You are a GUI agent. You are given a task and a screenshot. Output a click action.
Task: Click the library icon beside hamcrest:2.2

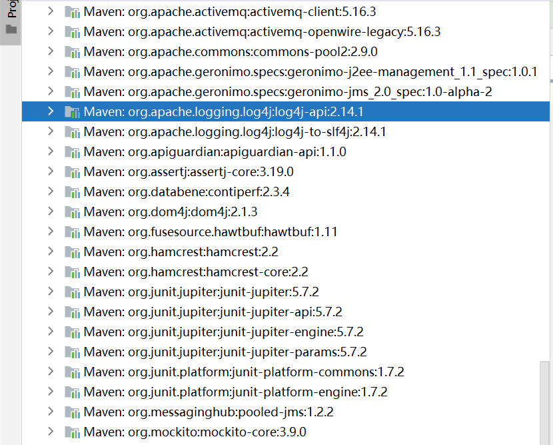pos(72,252)
